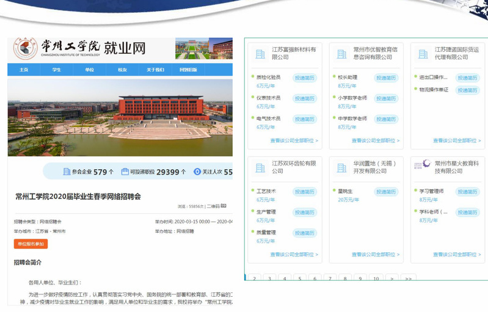Open the 学生 navigation tab
Image resolution: width=488 pixels, height=312 pixels.
pos(57,70)
